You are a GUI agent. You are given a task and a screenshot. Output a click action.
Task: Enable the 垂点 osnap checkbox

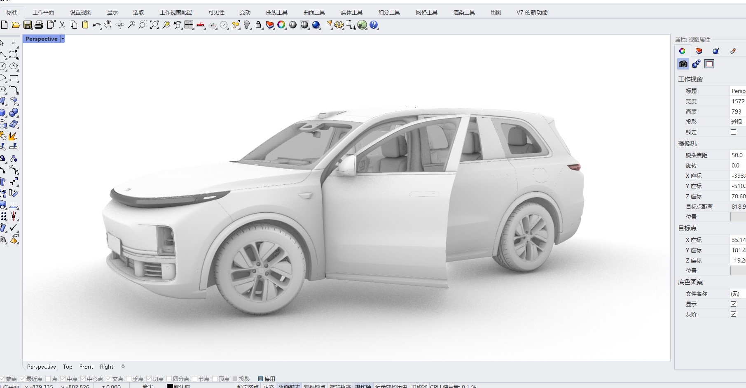tap(129, 379)
